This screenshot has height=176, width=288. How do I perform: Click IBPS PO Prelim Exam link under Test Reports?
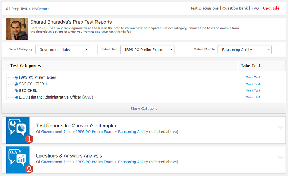point(95,132)
